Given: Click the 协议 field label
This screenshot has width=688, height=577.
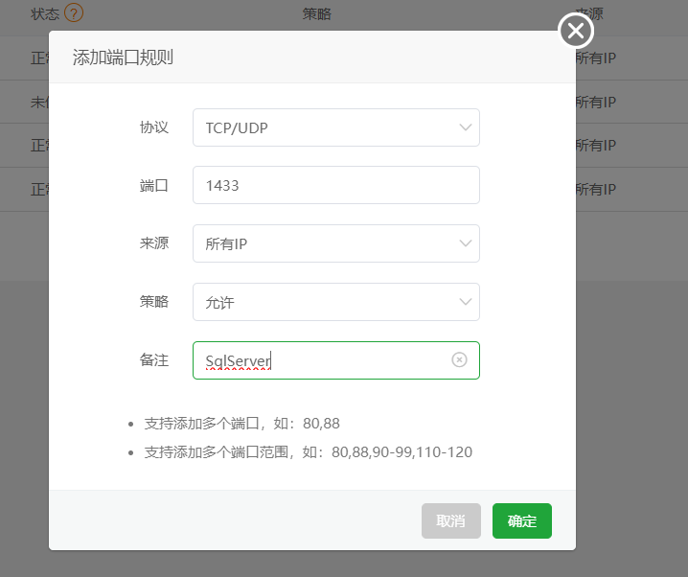Looking at the screenshot, I should tap(153, 127).
